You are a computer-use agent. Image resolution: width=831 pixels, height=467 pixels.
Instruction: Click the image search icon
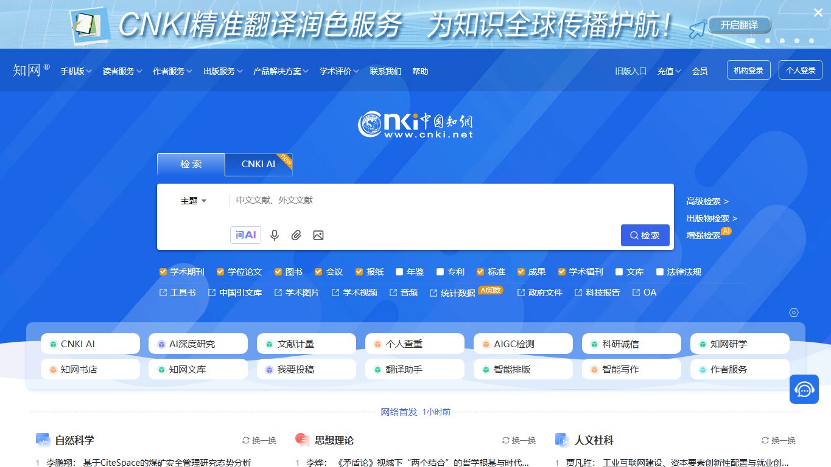click(318, 235)
